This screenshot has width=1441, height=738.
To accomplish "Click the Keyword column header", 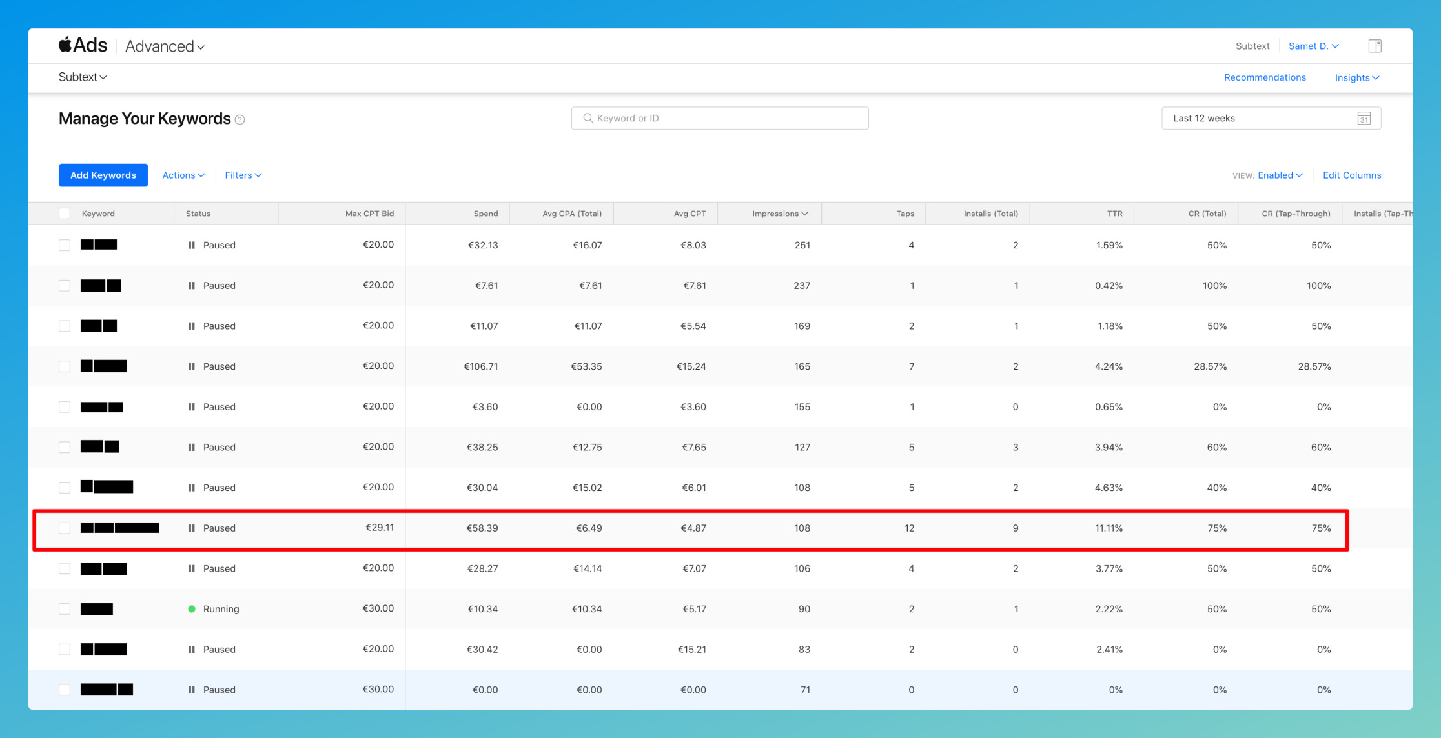I will coord(98,214).
